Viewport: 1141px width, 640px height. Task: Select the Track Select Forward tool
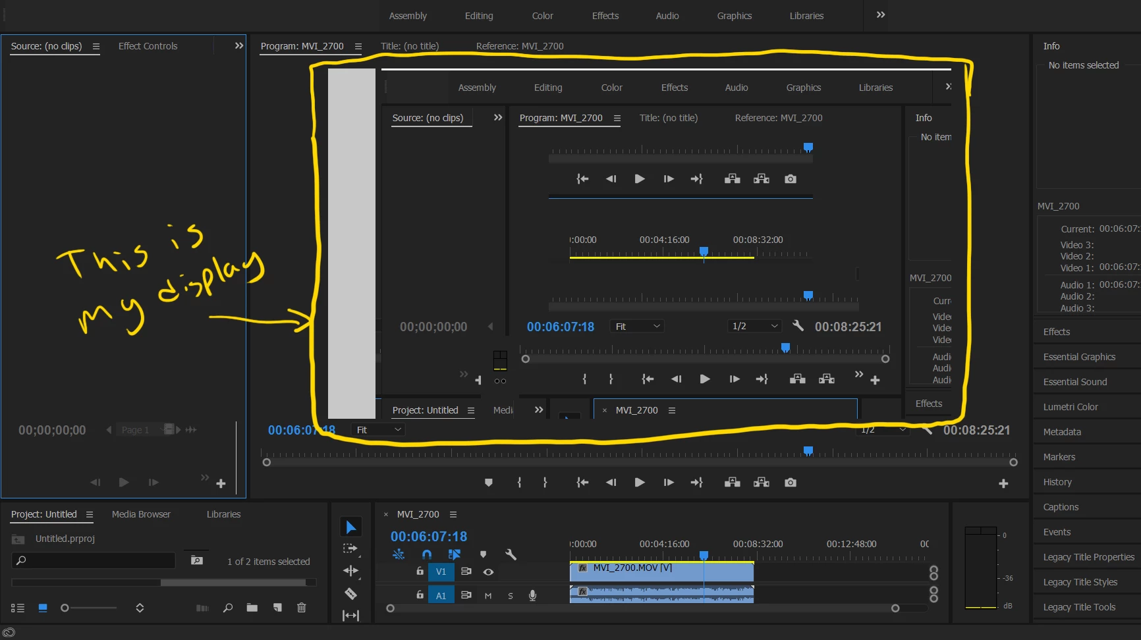pos(350,548)
